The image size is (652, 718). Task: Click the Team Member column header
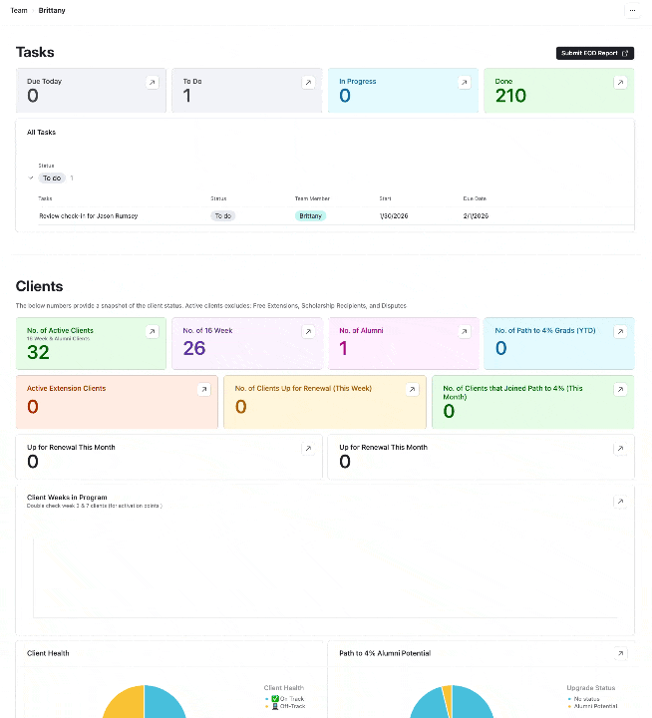(312, 198)
